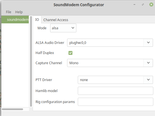Click the sidebar horizontal scrollbar
Image resolution: width=155 pixels, height=116 pixels.
(x=12, y=109)
